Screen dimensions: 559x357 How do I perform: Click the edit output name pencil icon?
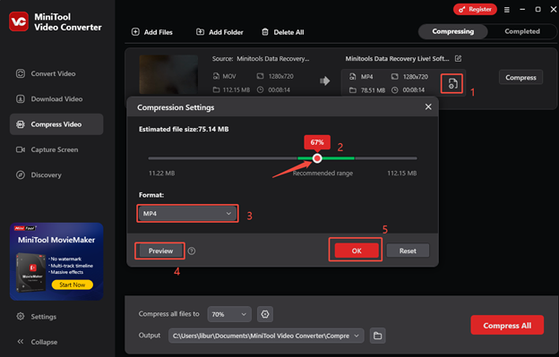(x=458, y=58)
